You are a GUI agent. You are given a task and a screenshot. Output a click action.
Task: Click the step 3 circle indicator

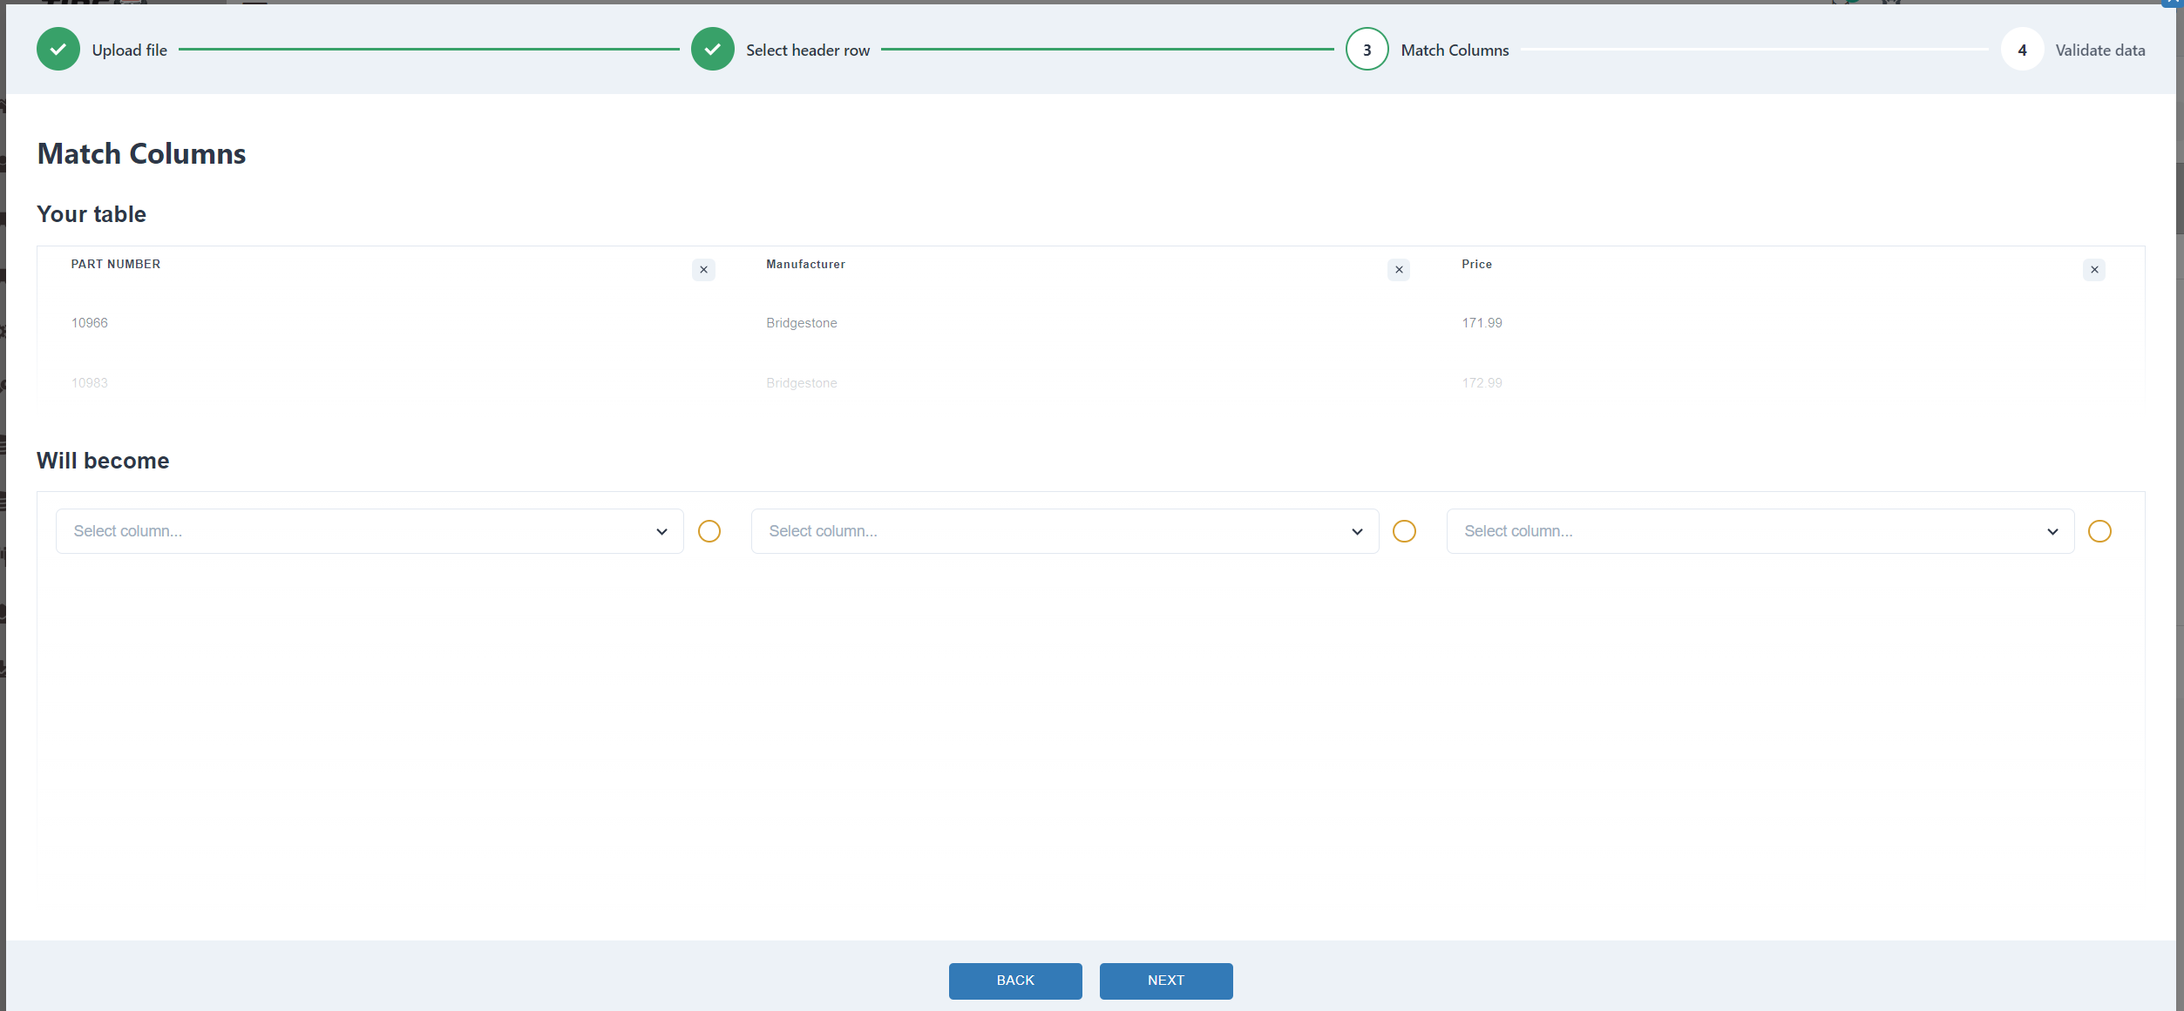1367,50
